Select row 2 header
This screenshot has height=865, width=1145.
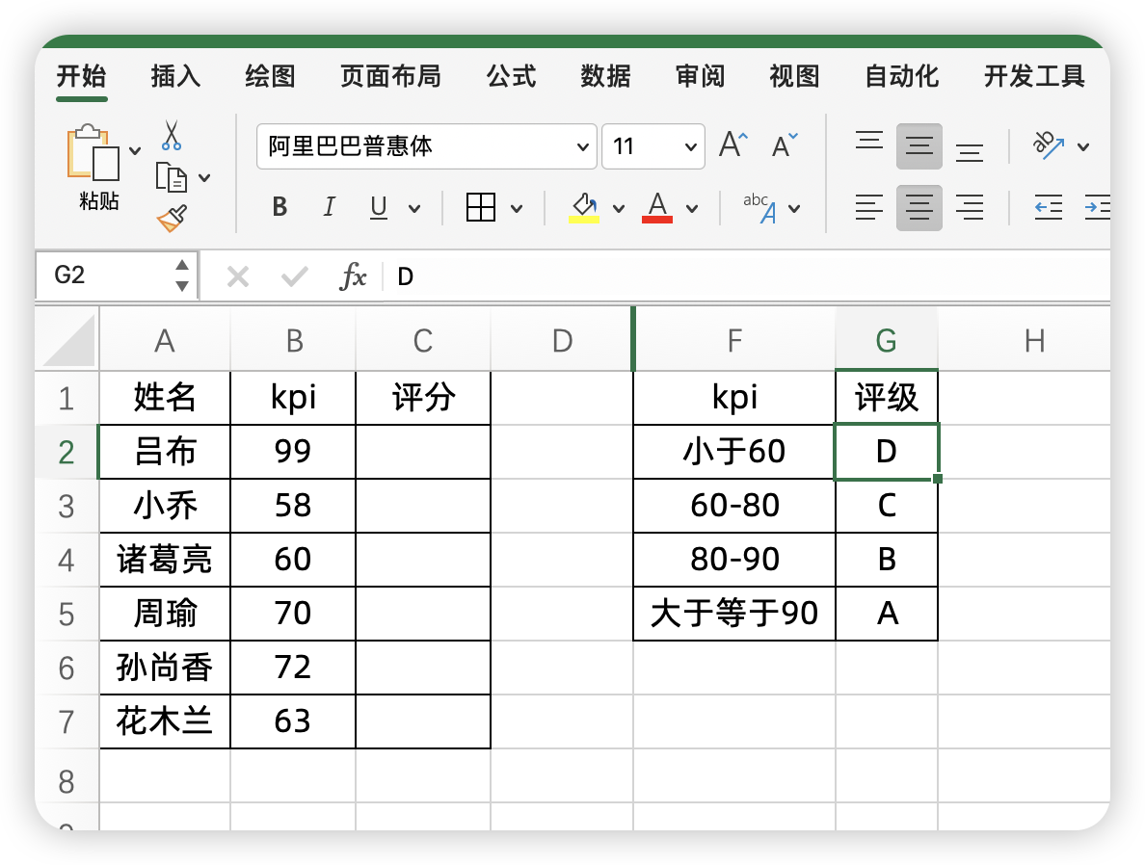[67, 452]
